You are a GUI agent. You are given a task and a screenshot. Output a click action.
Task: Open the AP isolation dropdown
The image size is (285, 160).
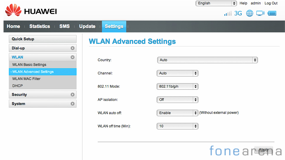point(178,100)
